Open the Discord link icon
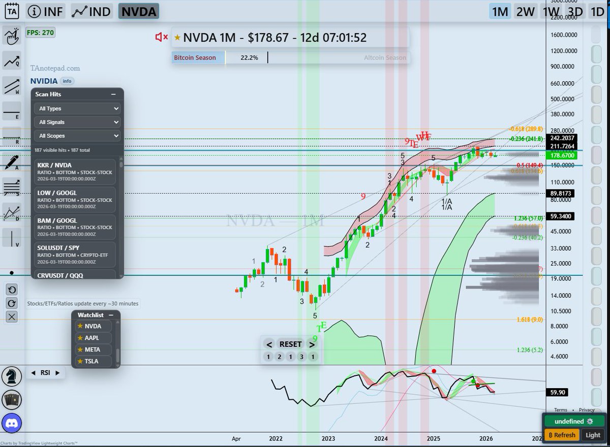610x447 pixels. pos(12,423)
